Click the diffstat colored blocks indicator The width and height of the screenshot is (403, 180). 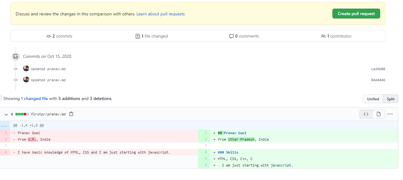click(x=22, y=114)
